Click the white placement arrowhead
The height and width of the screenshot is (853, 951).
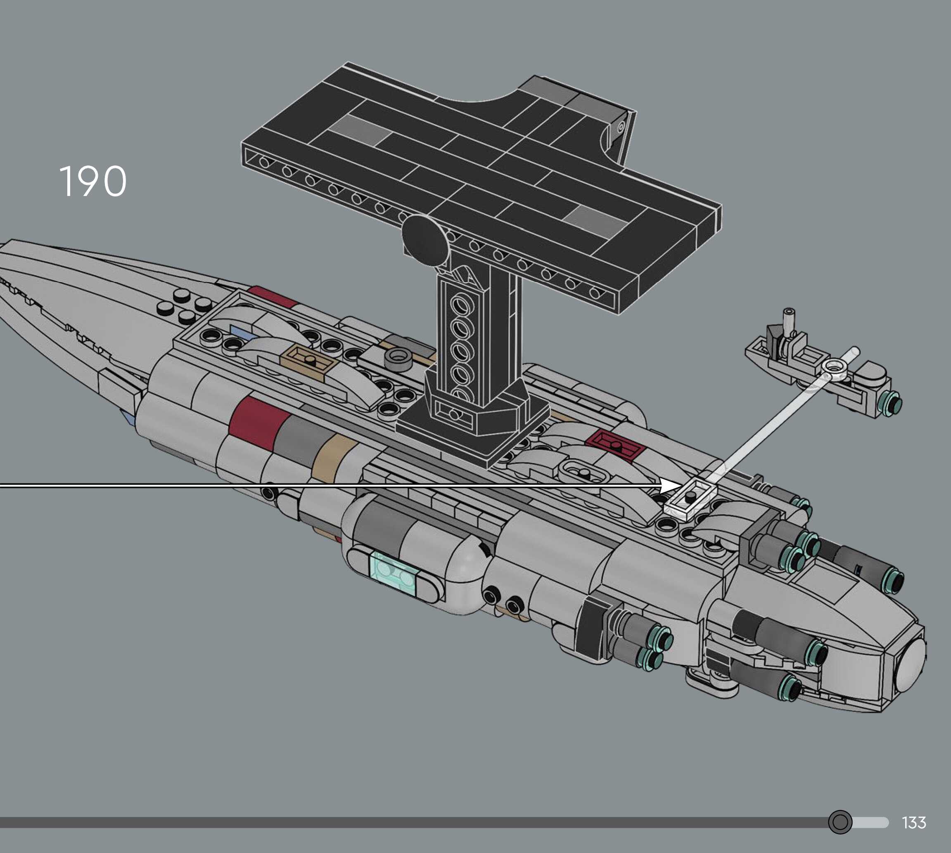pyautogui.click(x=668, y=486)
